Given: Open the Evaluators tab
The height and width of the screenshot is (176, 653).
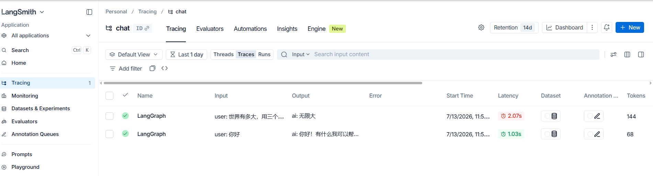Looking at the screenshot, I should point(210,29).
